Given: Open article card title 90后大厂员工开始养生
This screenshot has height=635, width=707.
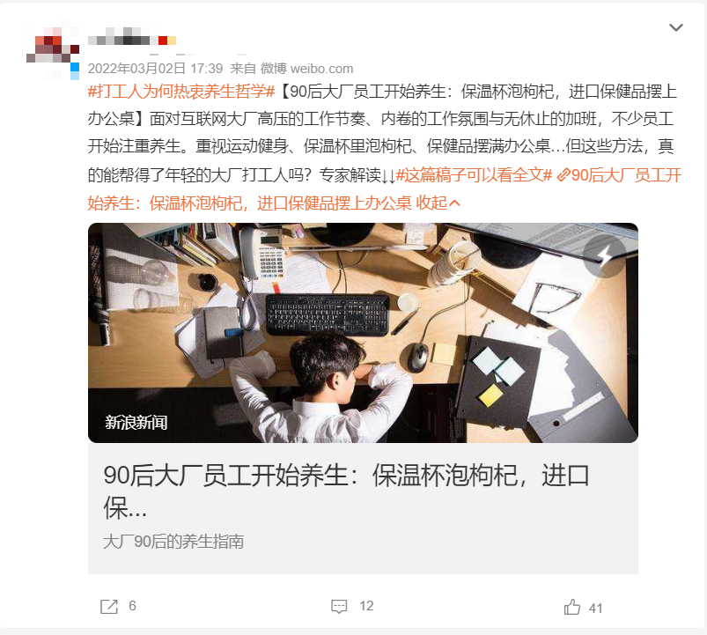Looking at the screenshot, I should click(346, 491).
